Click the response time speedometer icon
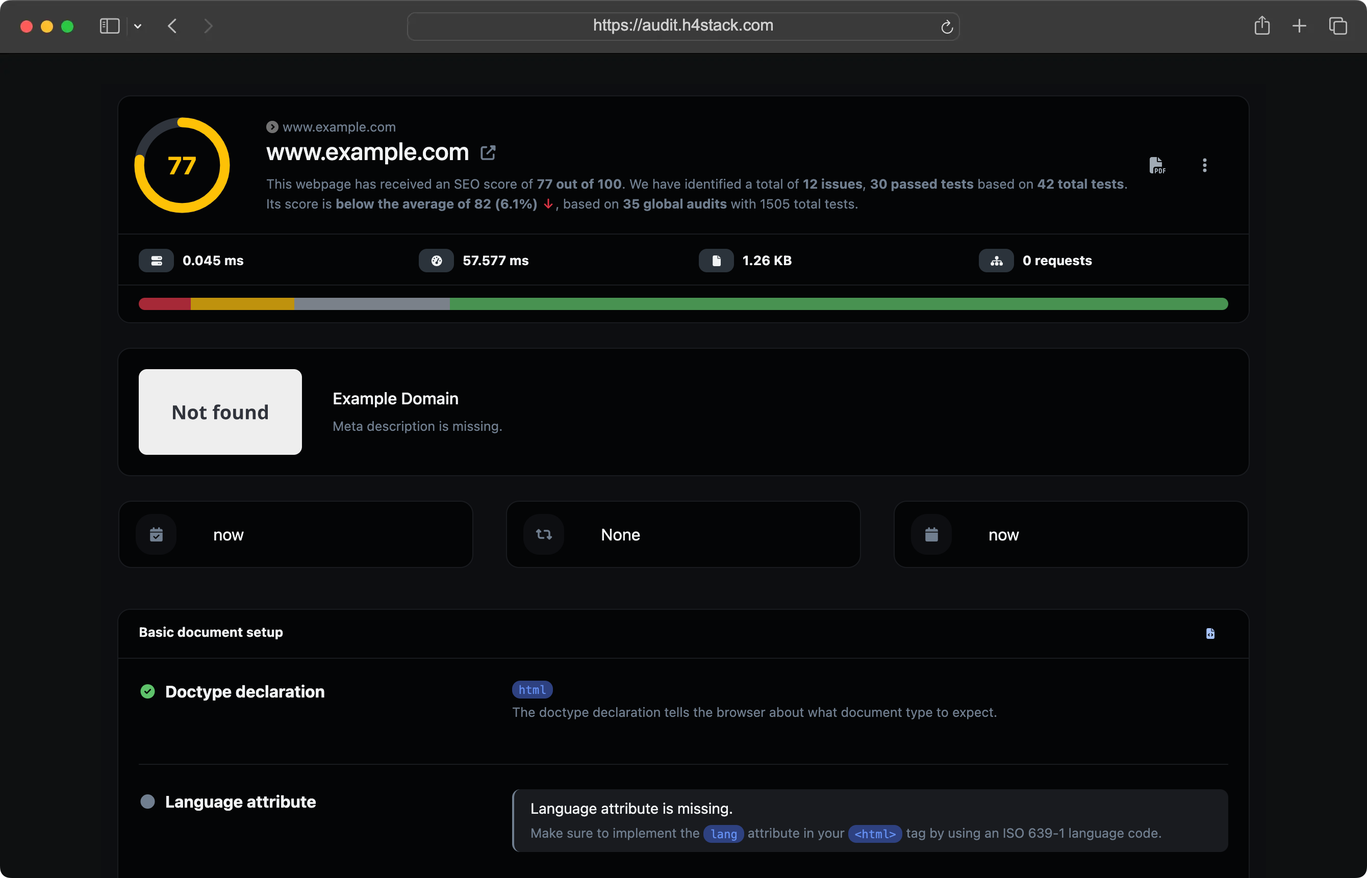The width and height of the screenshot is (1367, 878). (x=436, y=261)
